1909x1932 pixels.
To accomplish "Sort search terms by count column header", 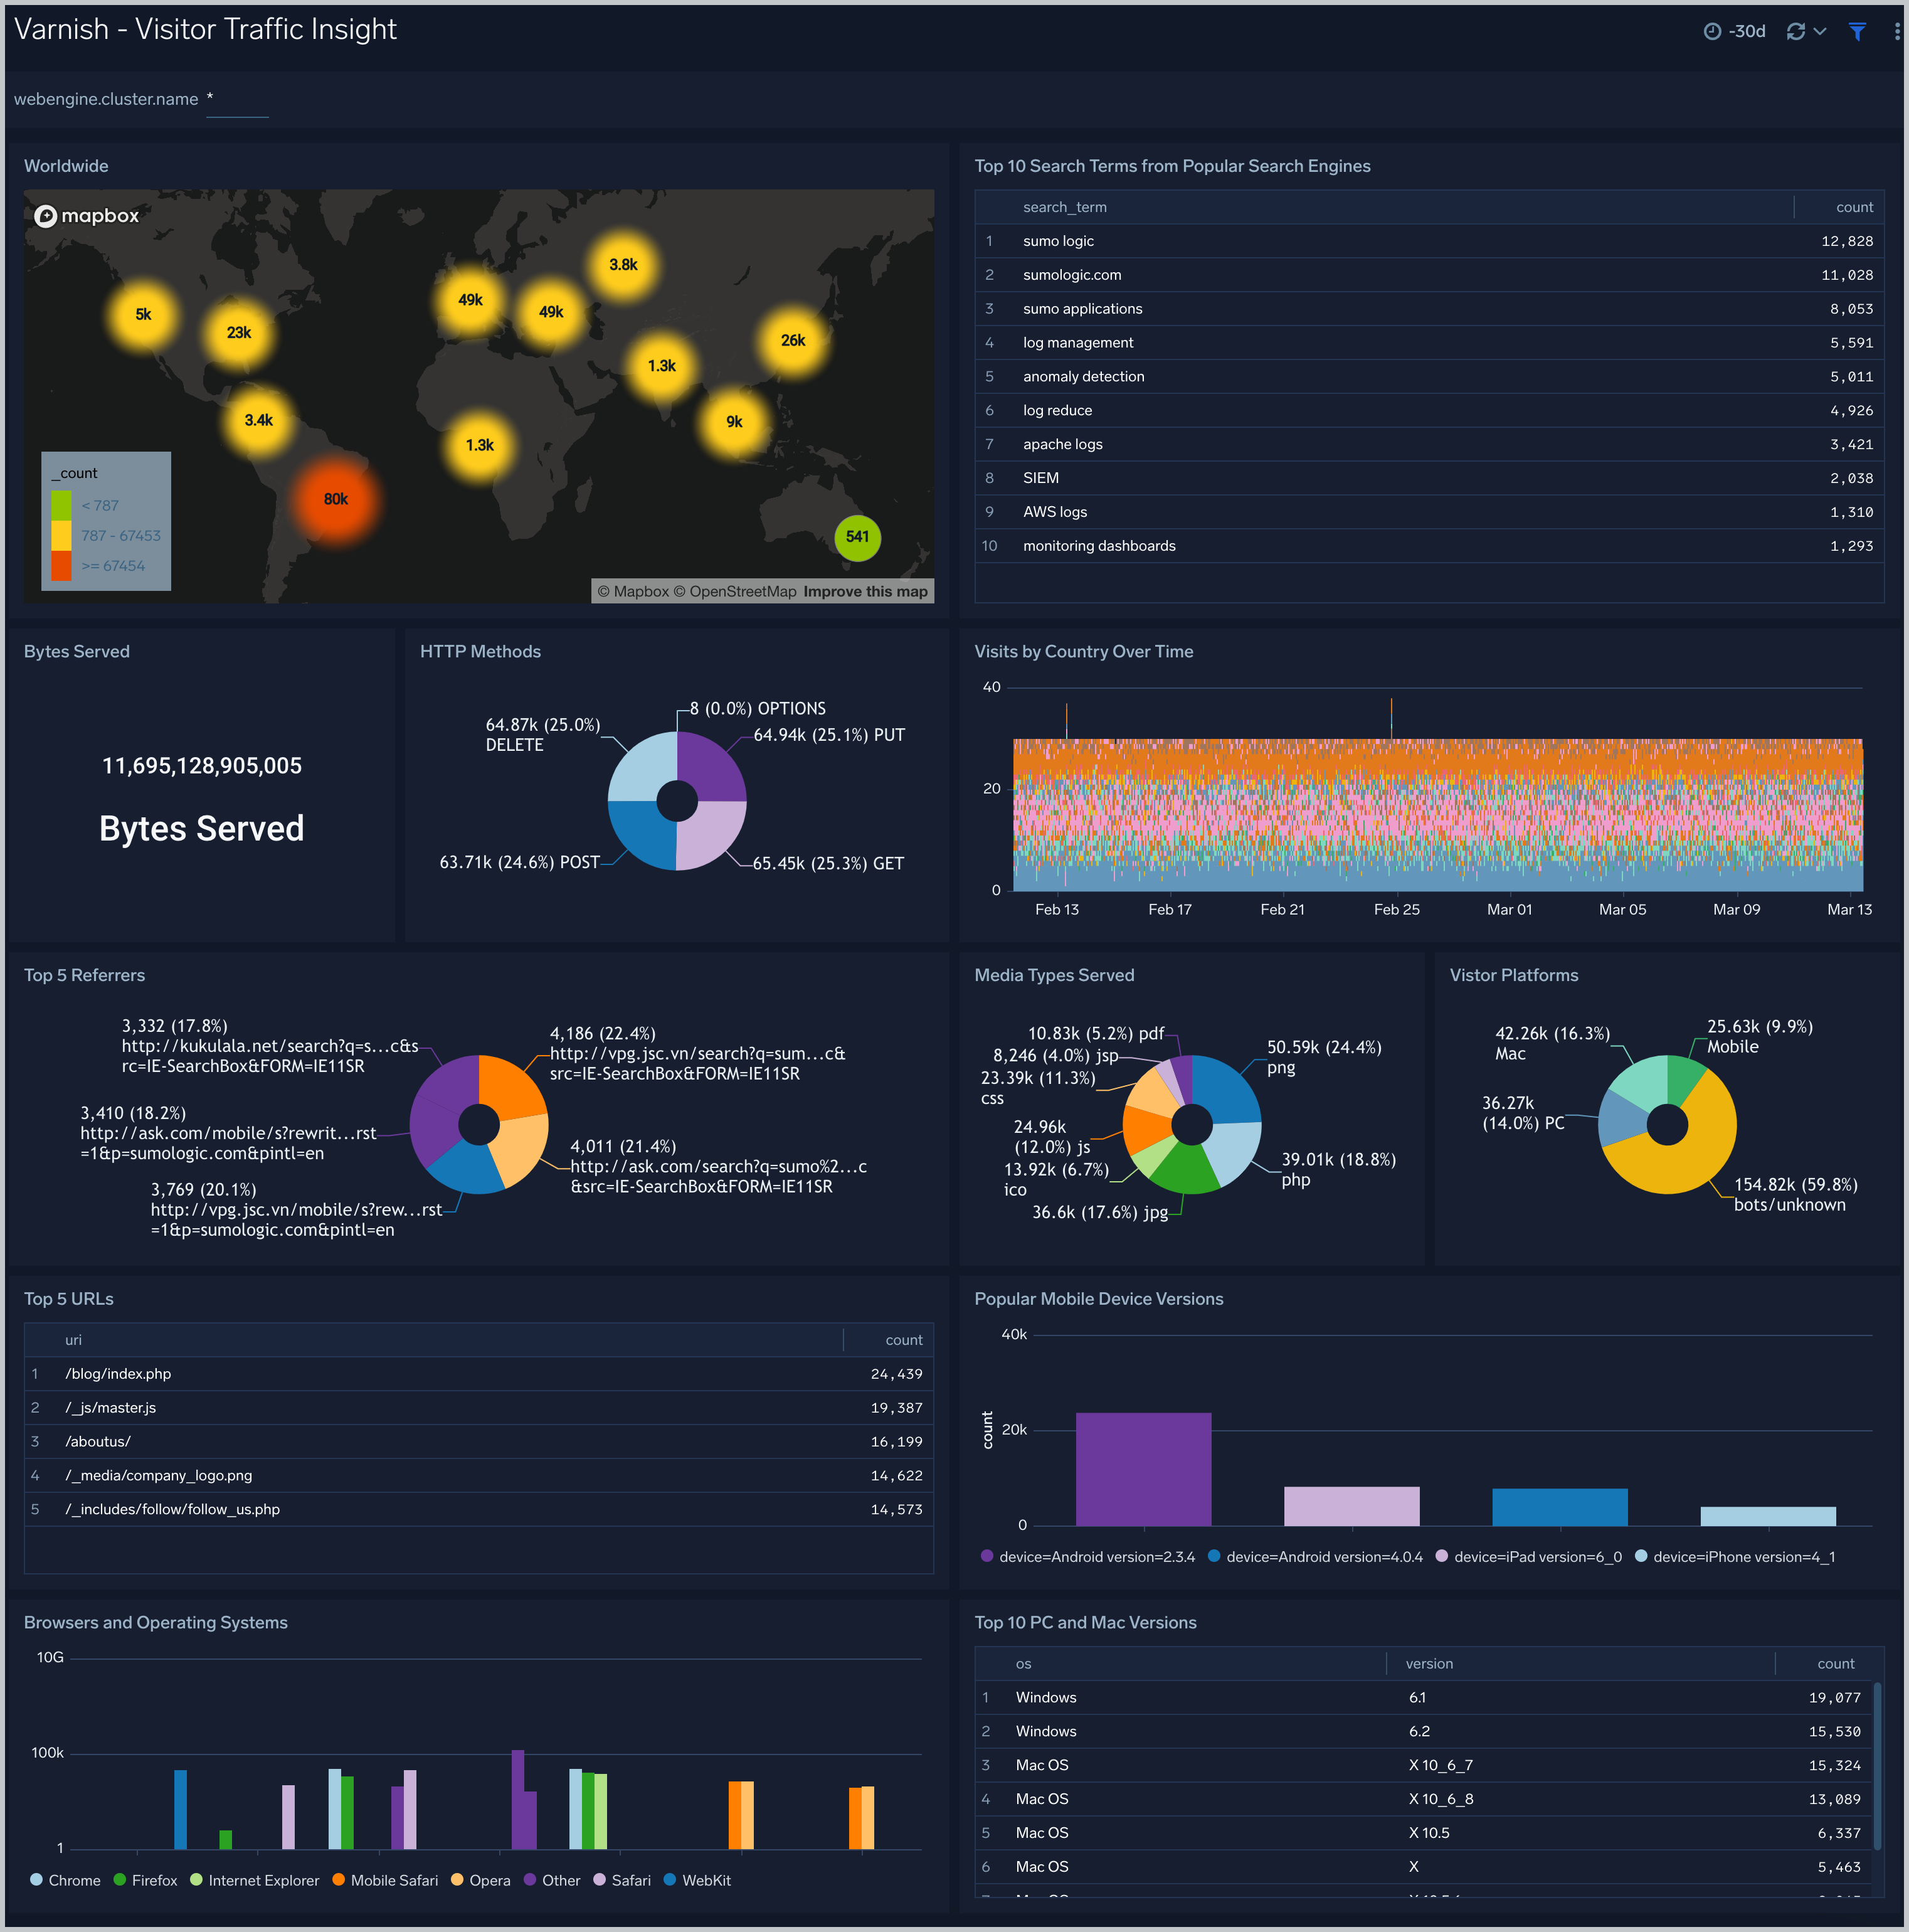I will point(1854,207).
